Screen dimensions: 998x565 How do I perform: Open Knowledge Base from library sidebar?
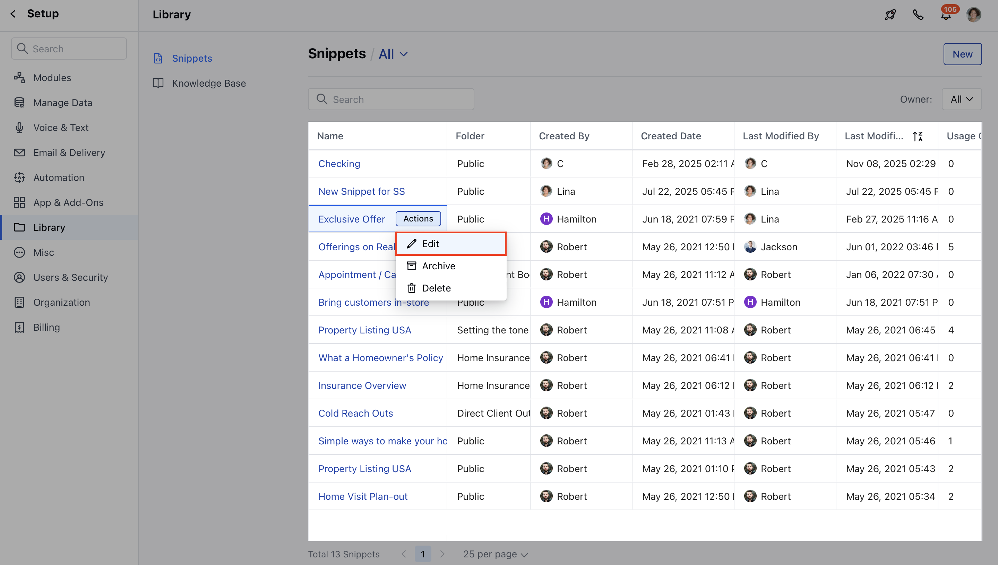point(208,83)
